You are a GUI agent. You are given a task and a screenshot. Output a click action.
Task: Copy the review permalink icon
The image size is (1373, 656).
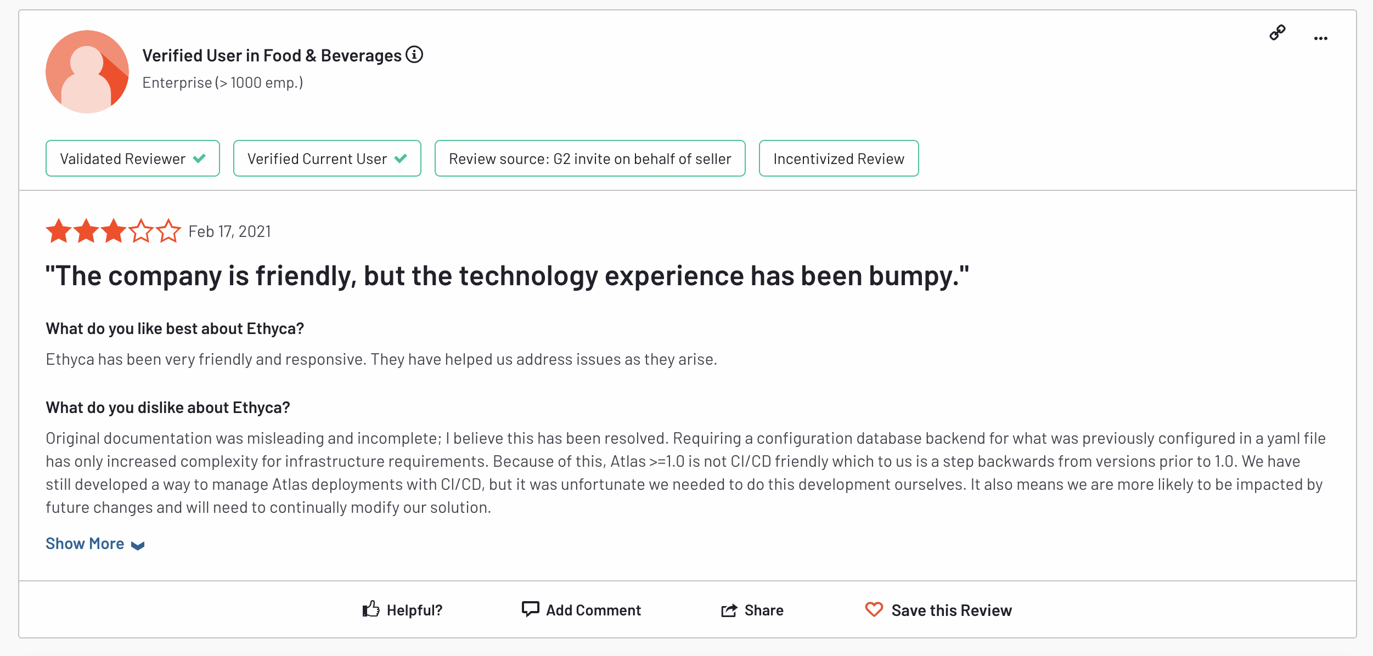click(x=1277, y=33)
